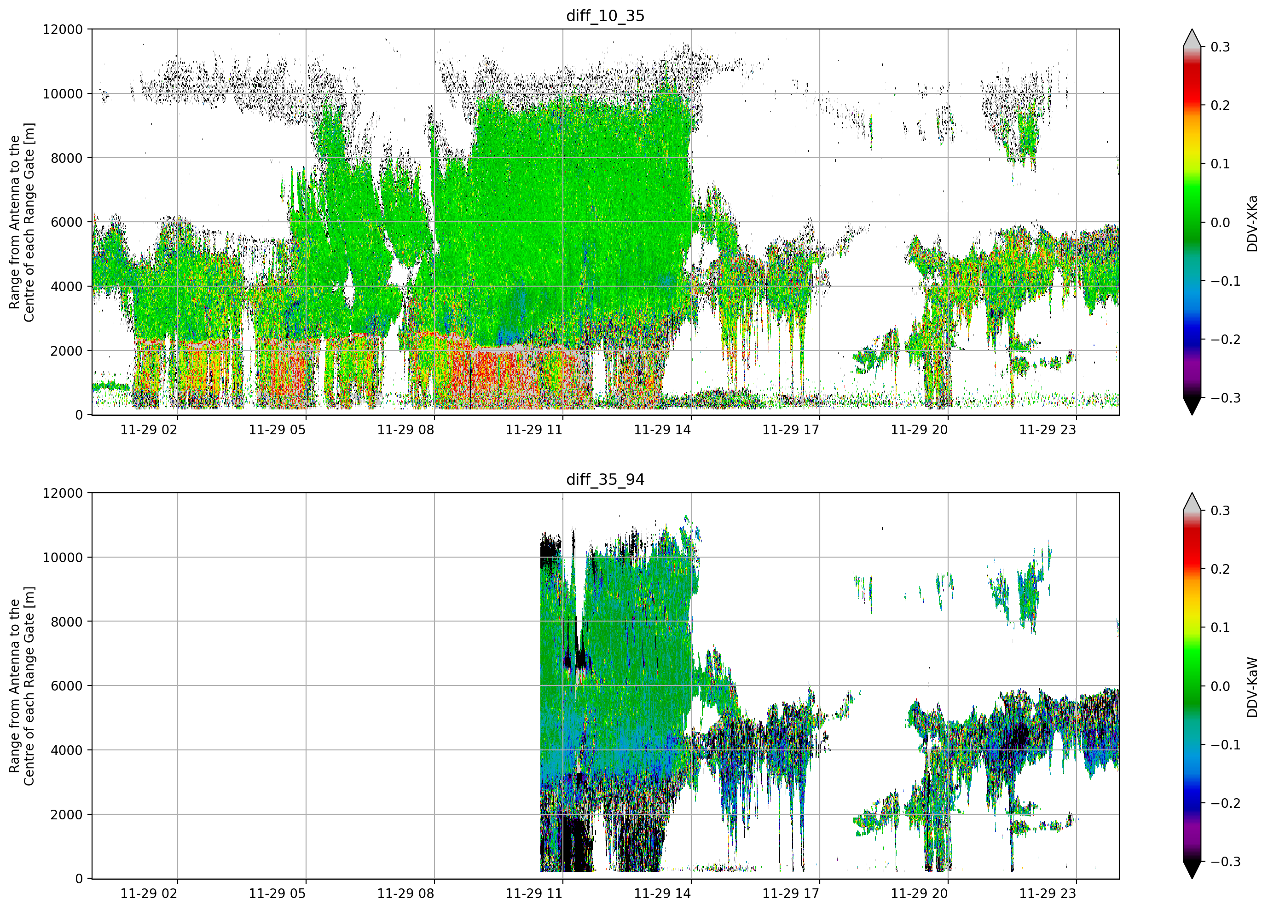Click the top colorbar upper arrow extension

pos(1192,38)
